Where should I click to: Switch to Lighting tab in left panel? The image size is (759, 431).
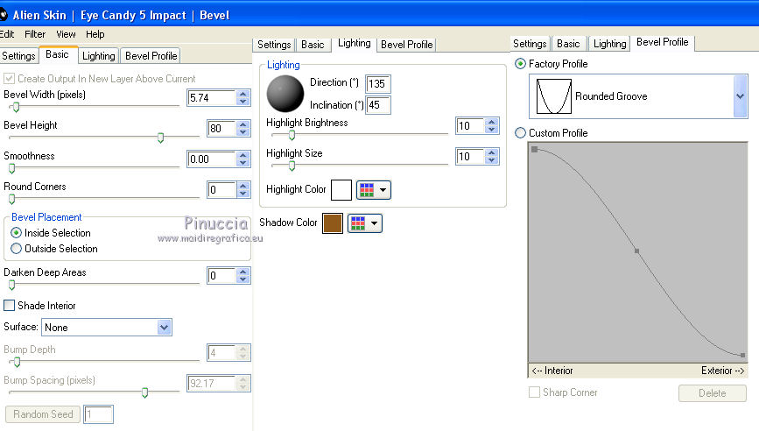tap(98, 56)
